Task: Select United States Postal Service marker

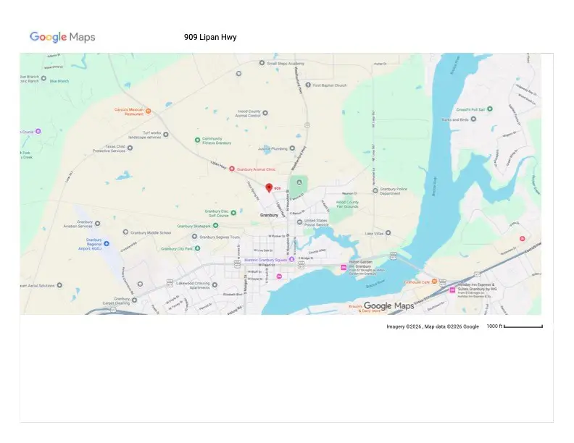Action: pyautogui.click(x=299, y=222)
